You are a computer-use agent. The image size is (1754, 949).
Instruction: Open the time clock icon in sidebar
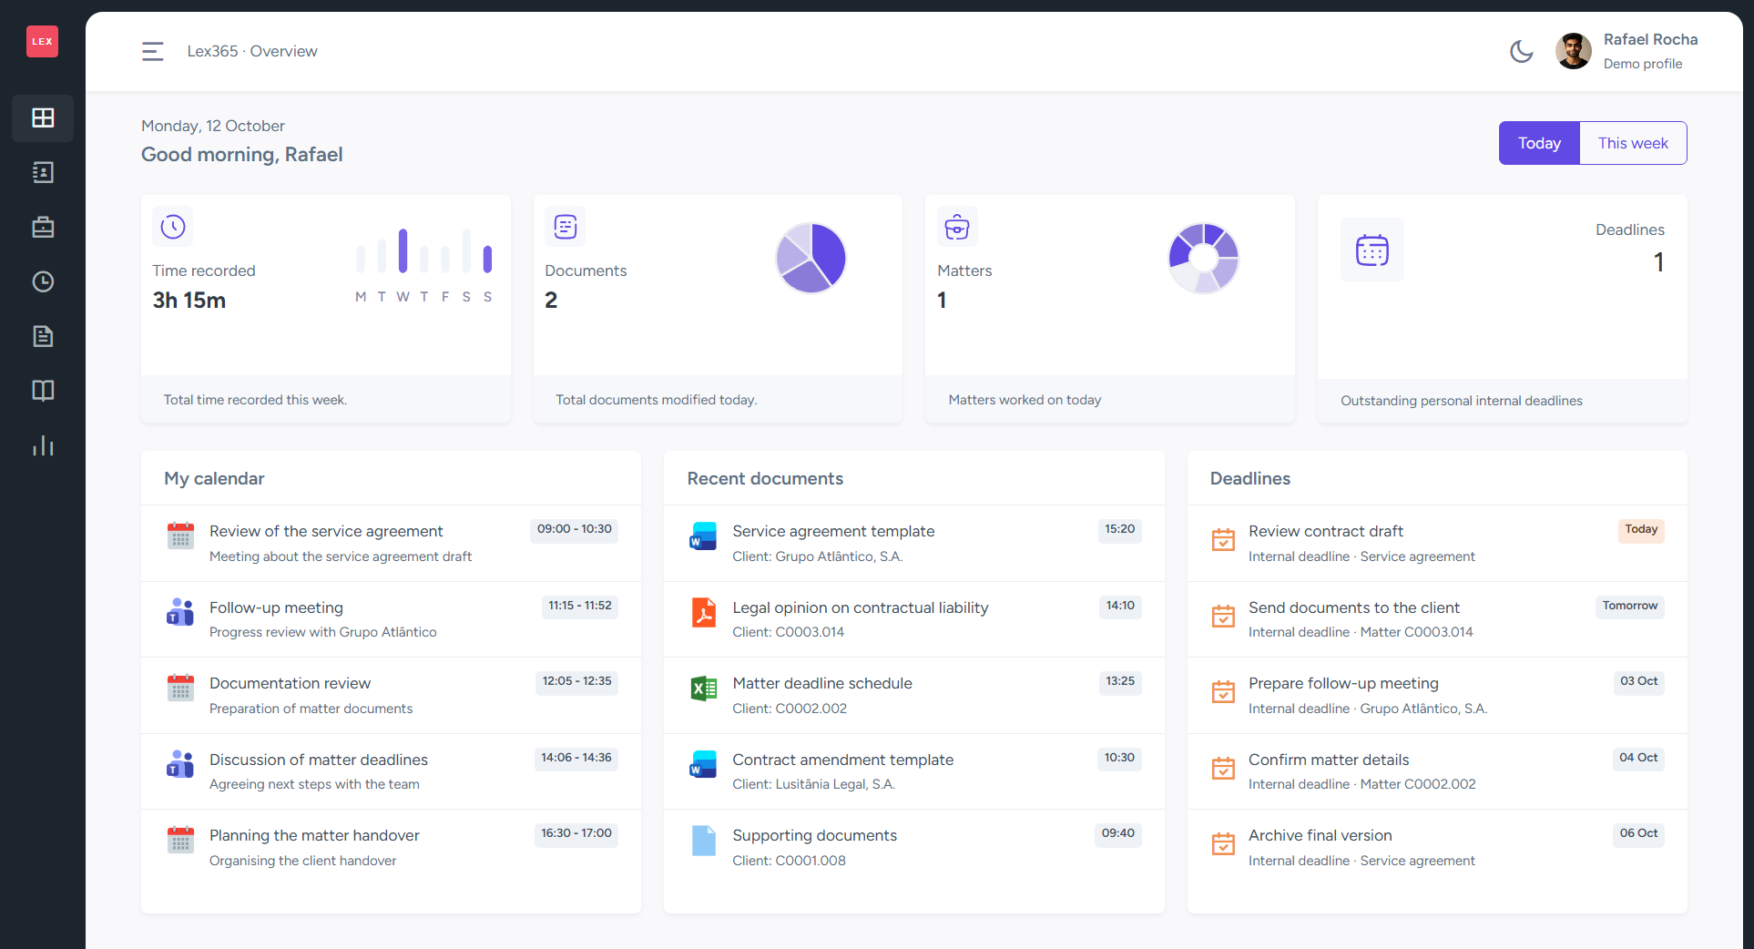[x=43, y=281]
